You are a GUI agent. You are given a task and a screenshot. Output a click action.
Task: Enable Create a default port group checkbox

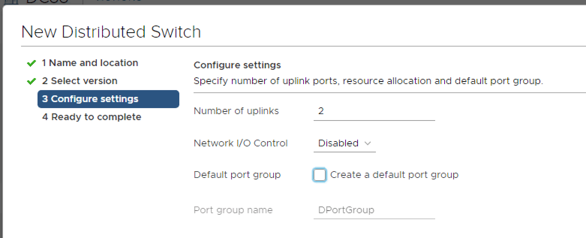(x=320, y=175)
